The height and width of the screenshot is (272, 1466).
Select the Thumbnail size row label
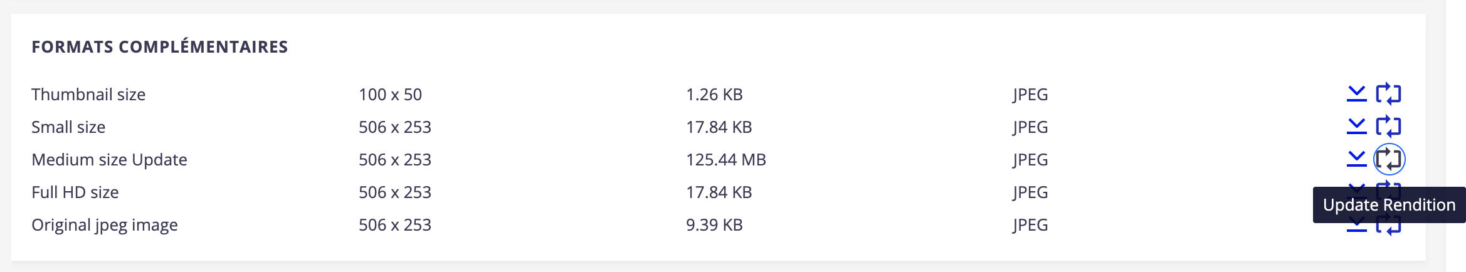[x=88, y=95]
